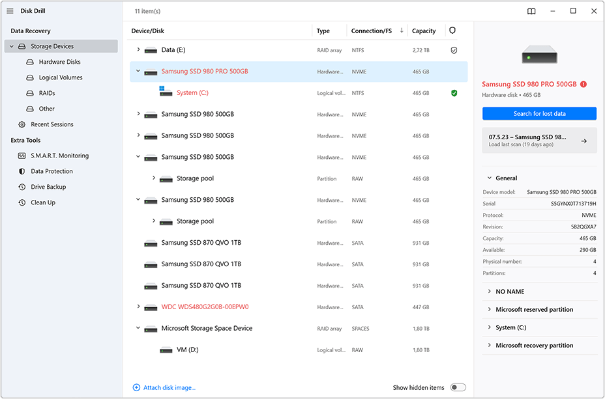The height and width of the screenshot is (399, 605).
Task: Open the help book icon in title bar
Action: (x=531, y=11)
